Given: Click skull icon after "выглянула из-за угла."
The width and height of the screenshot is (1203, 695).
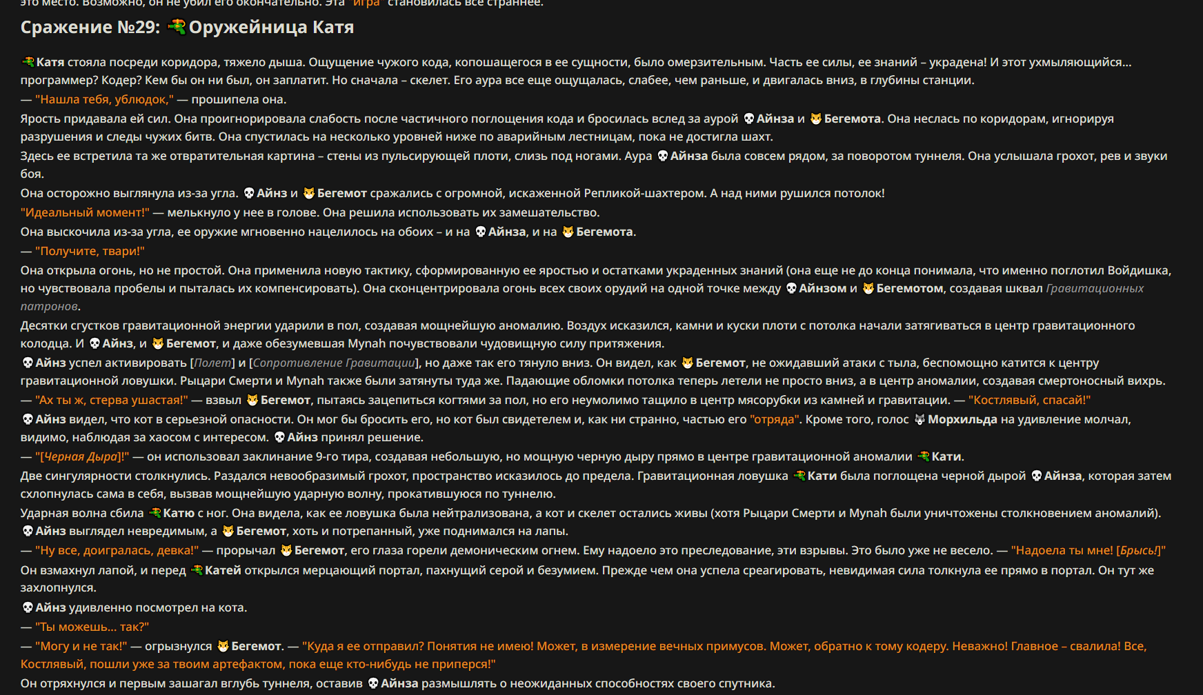Looking at the screenshot, I should [249, 193].
